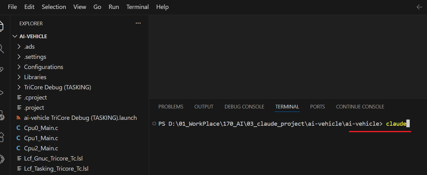427x175 pixels.
Task: Click the Explorer more actions ellipsis
Action: [138, 23]
